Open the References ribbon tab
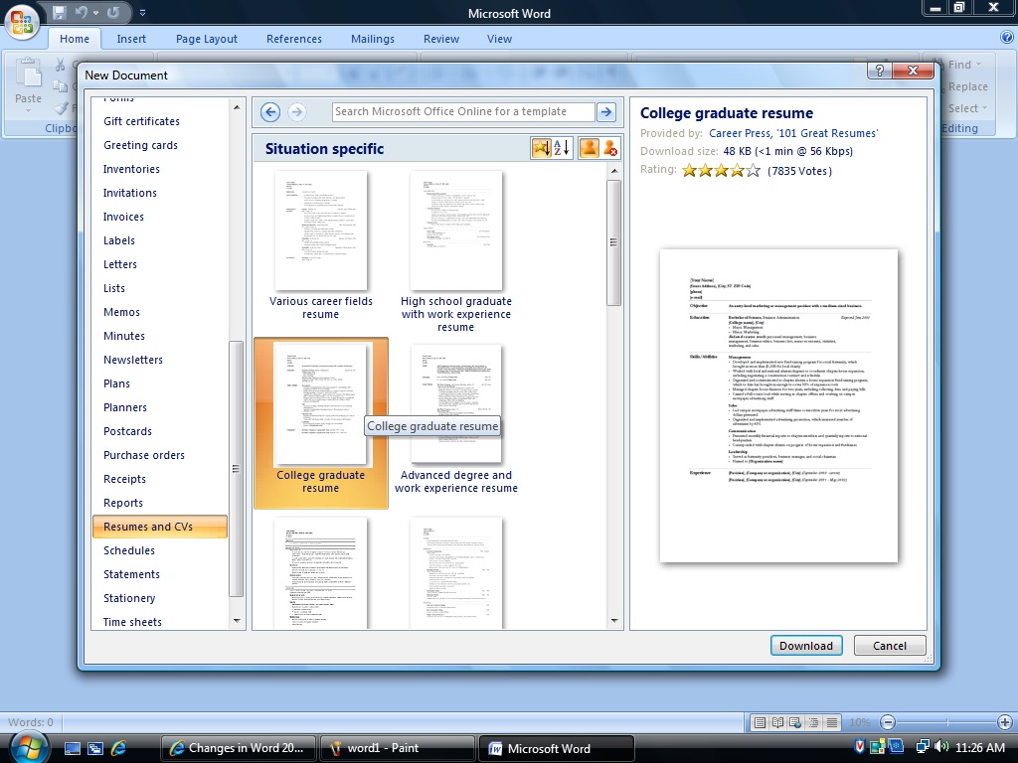Image resolution: width=1018 pixels, height=763 pixels. (x=294, y=39)
